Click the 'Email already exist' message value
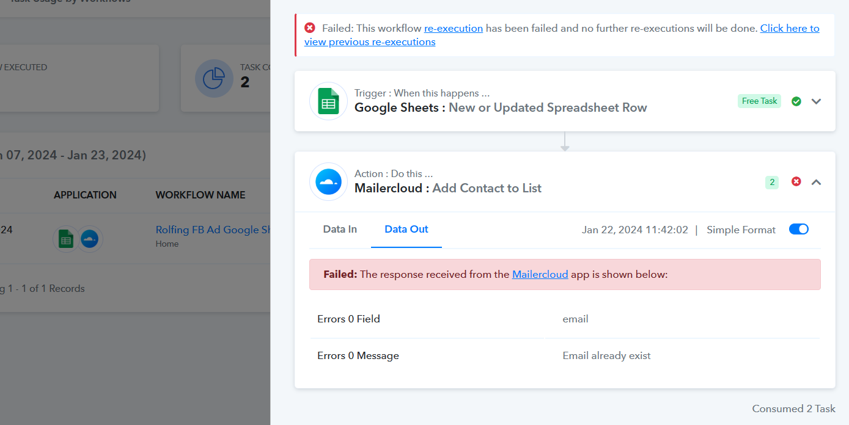 coord(606,355)
